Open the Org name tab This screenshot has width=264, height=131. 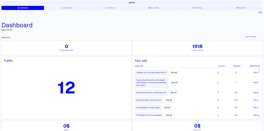[x=241, y=8]
